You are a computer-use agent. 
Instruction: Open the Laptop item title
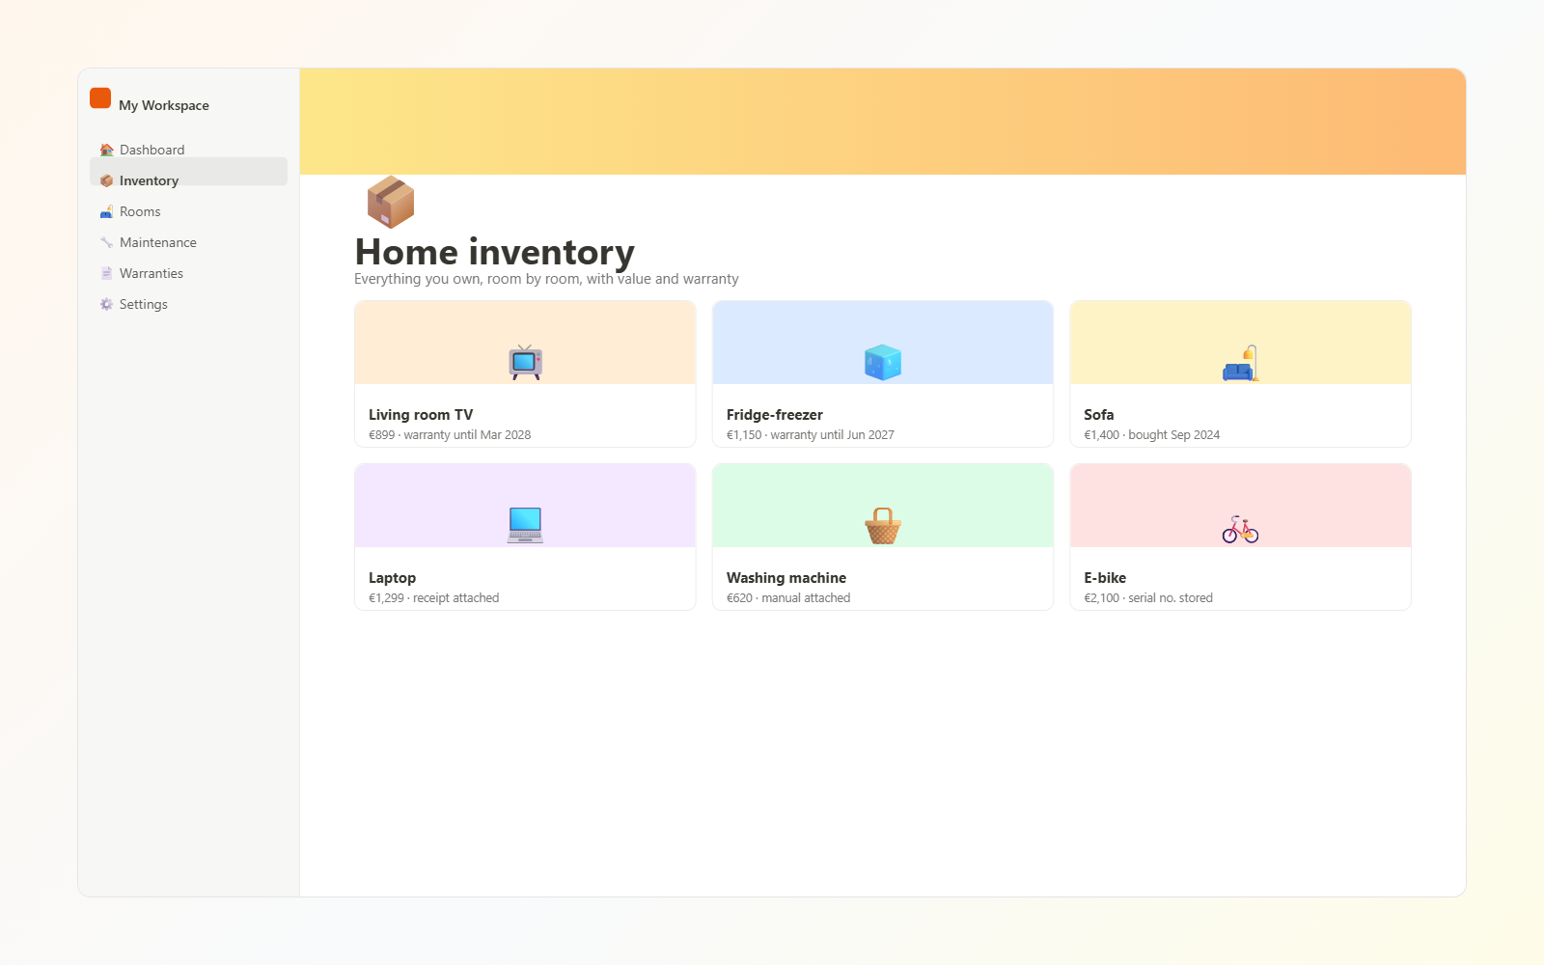click(x=392, y=578)
